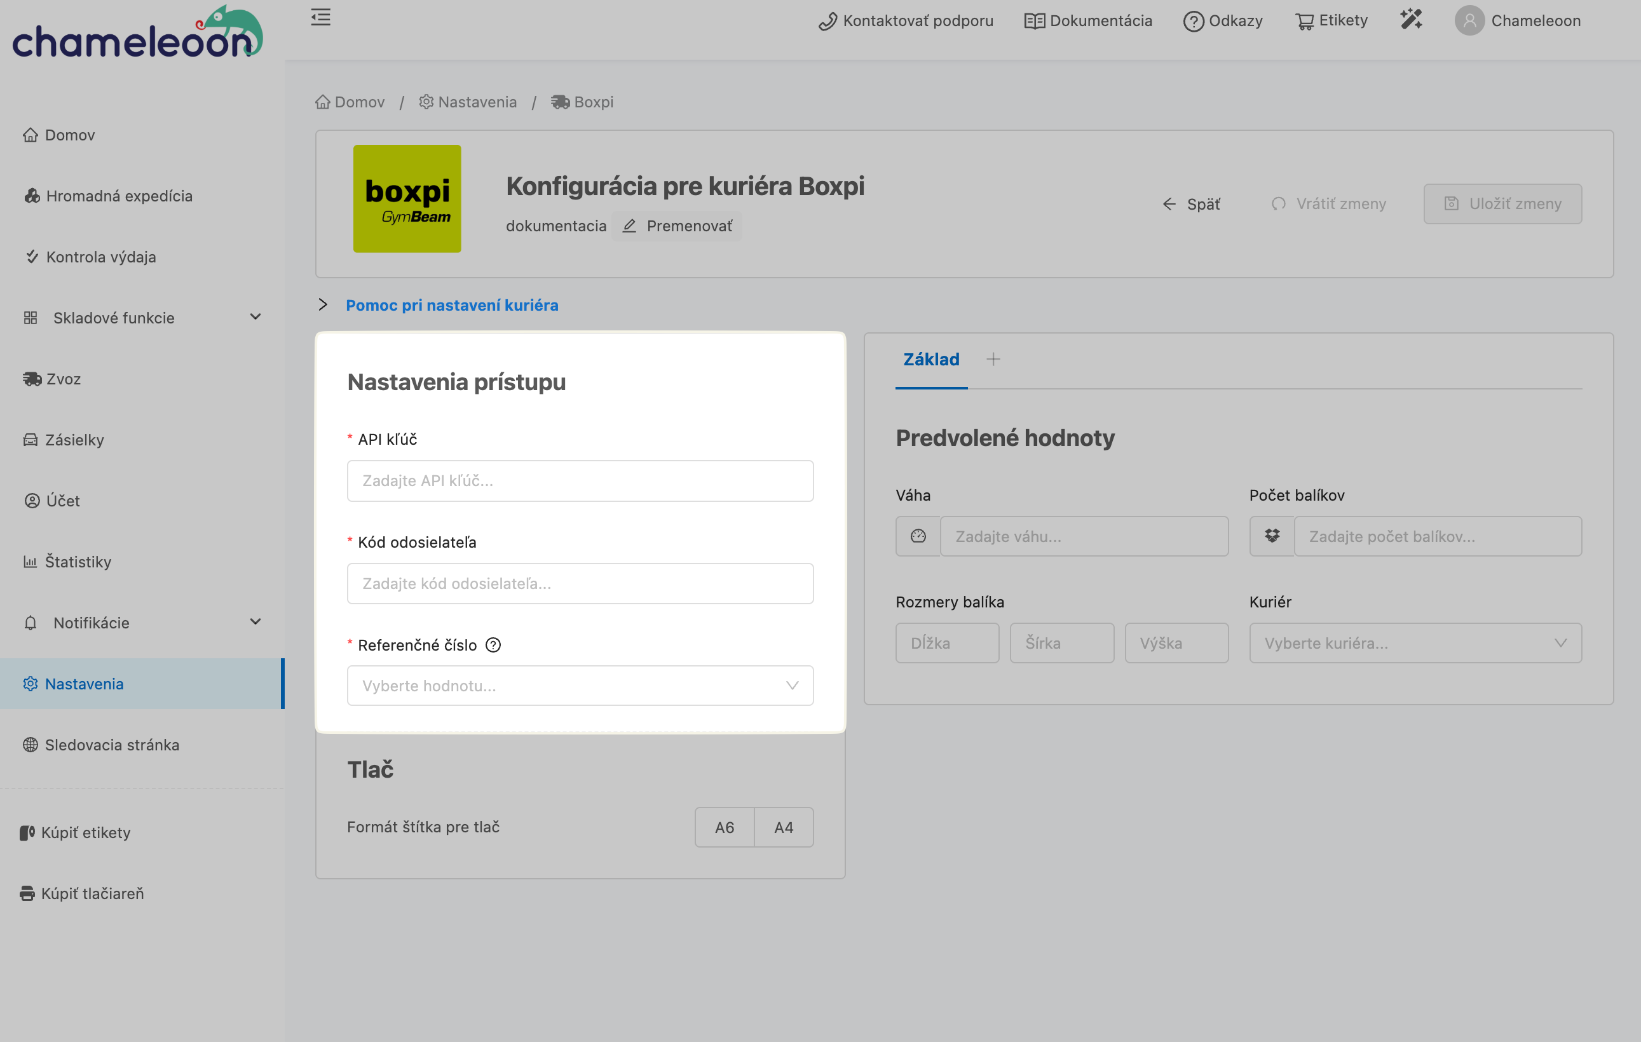Click the help icon beside Referenčné číslo
Viewport: 1641px width, 1042px height.
tap(493, 645)
